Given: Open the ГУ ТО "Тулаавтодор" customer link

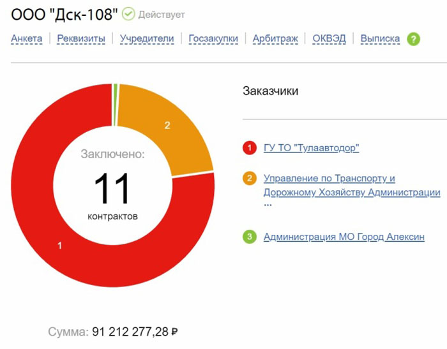Looking at the screenshot, I should tap(312, 148).
